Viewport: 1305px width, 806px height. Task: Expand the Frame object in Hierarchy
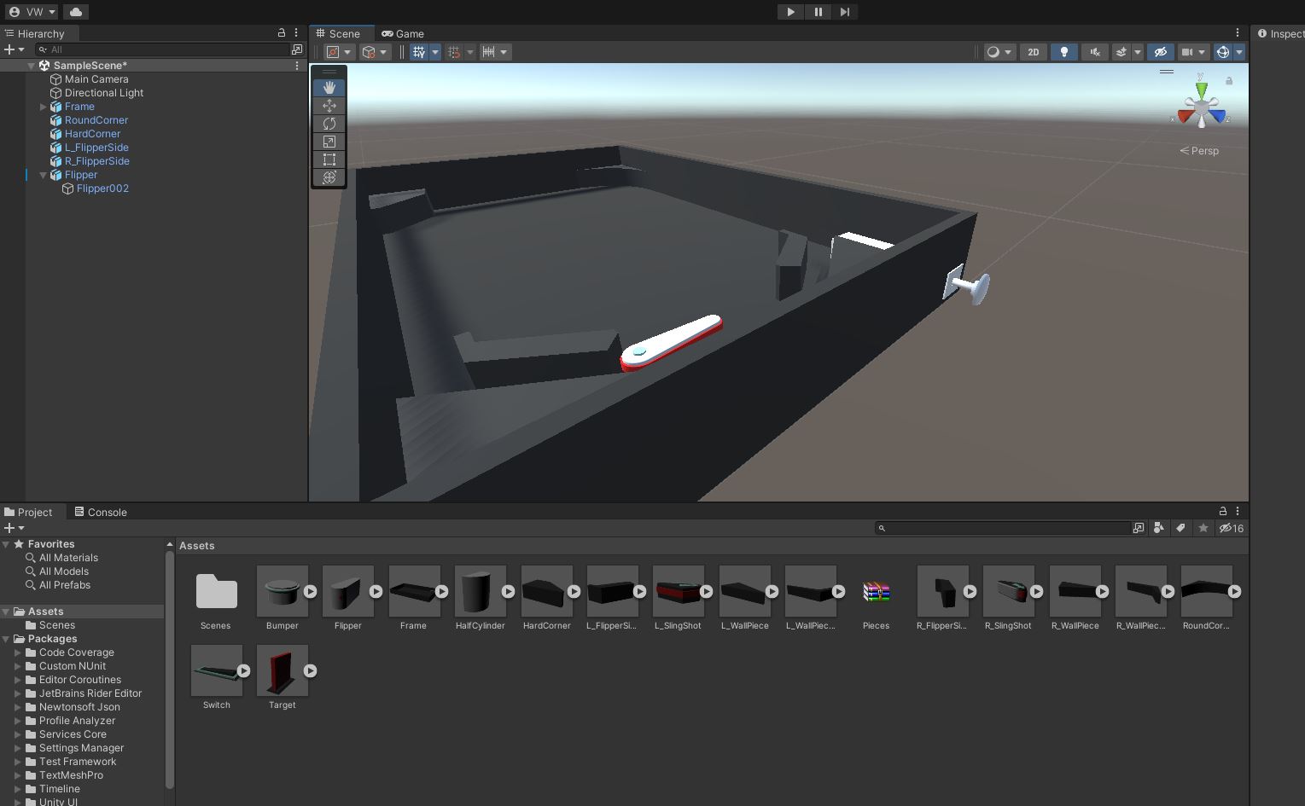click(44, 107)
